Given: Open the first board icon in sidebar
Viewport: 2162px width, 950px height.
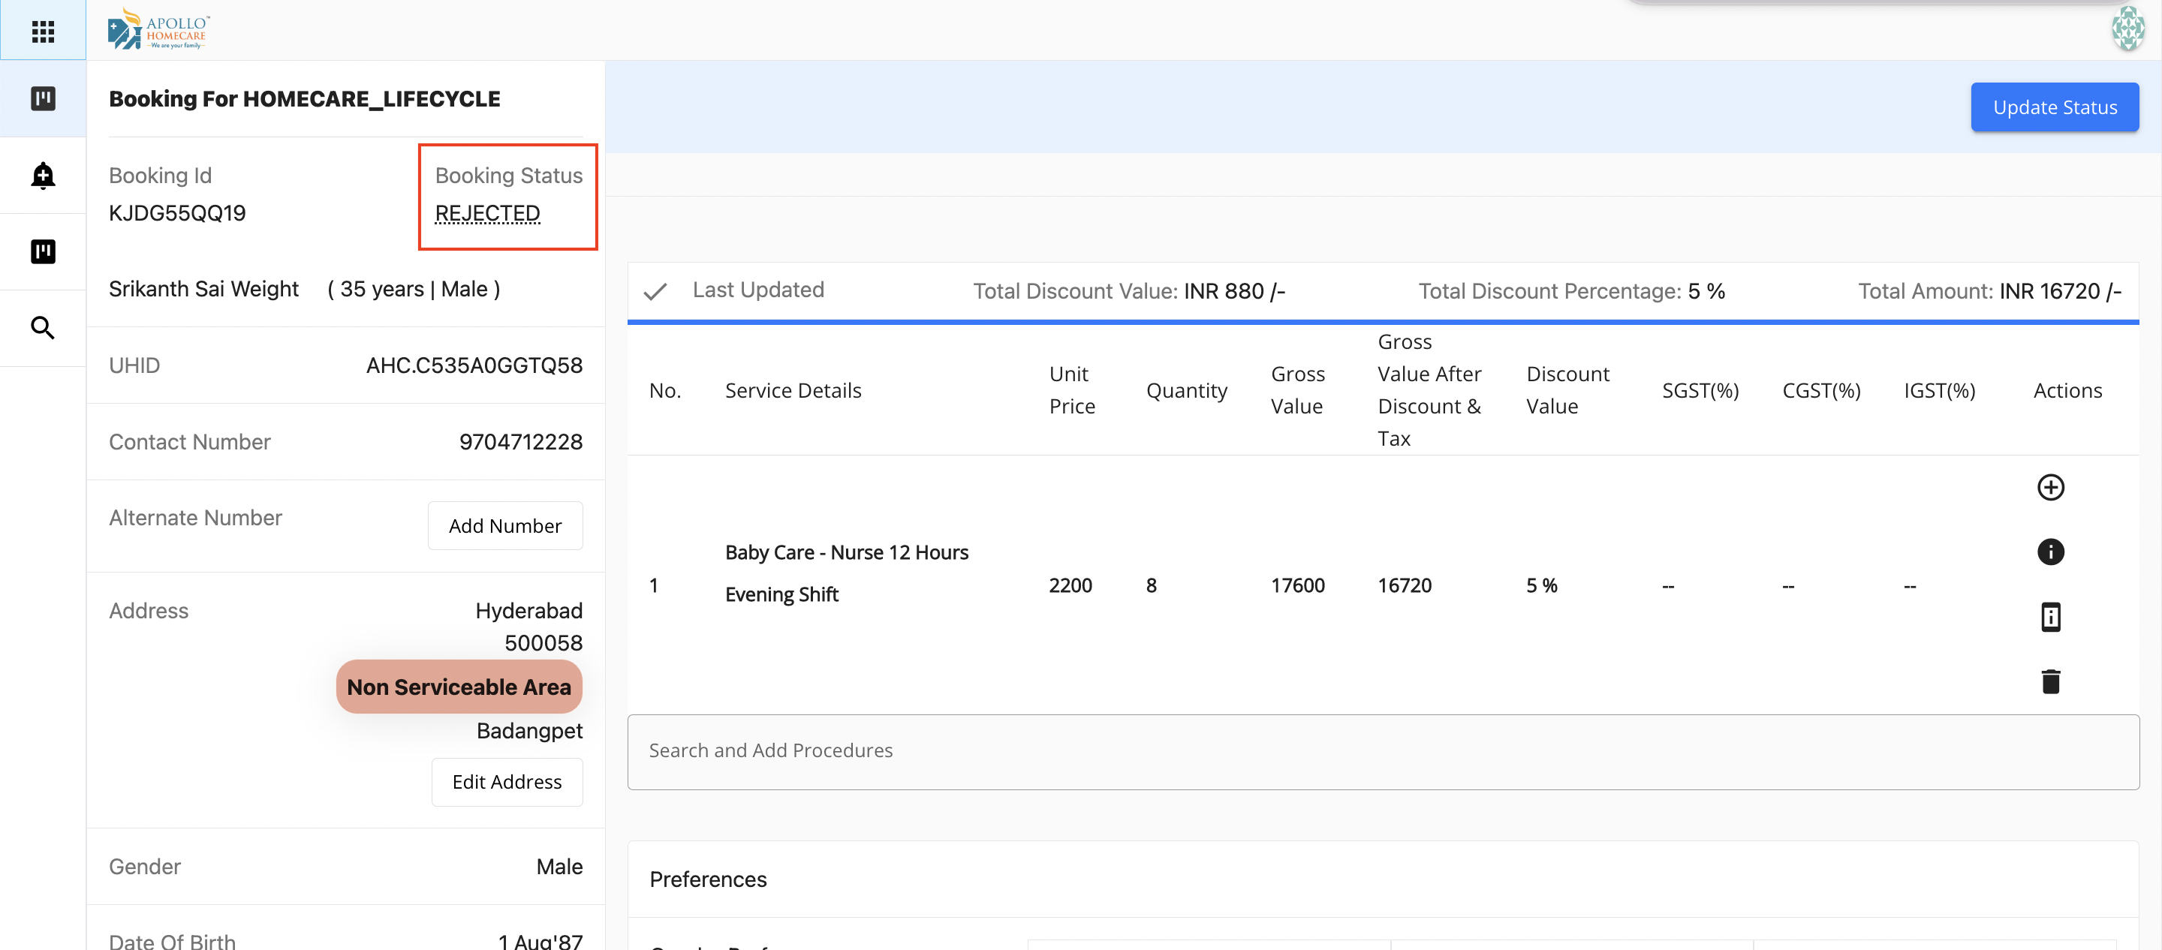Looking at the screenshot, I should 43,98.
